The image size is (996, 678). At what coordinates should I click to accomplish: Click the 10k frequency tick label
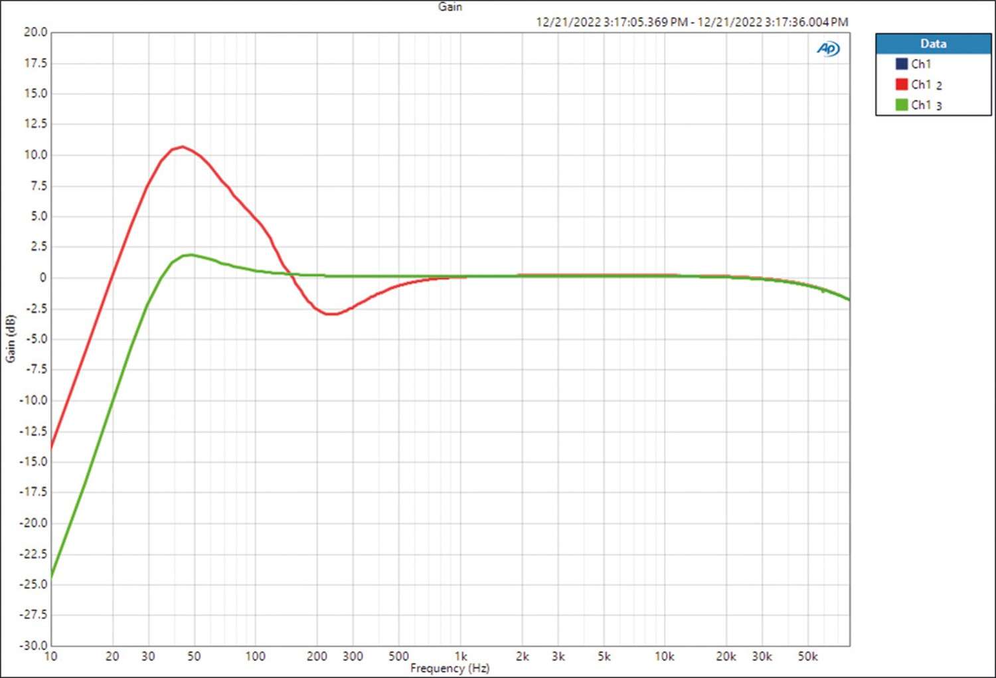(x=665, y=656)
